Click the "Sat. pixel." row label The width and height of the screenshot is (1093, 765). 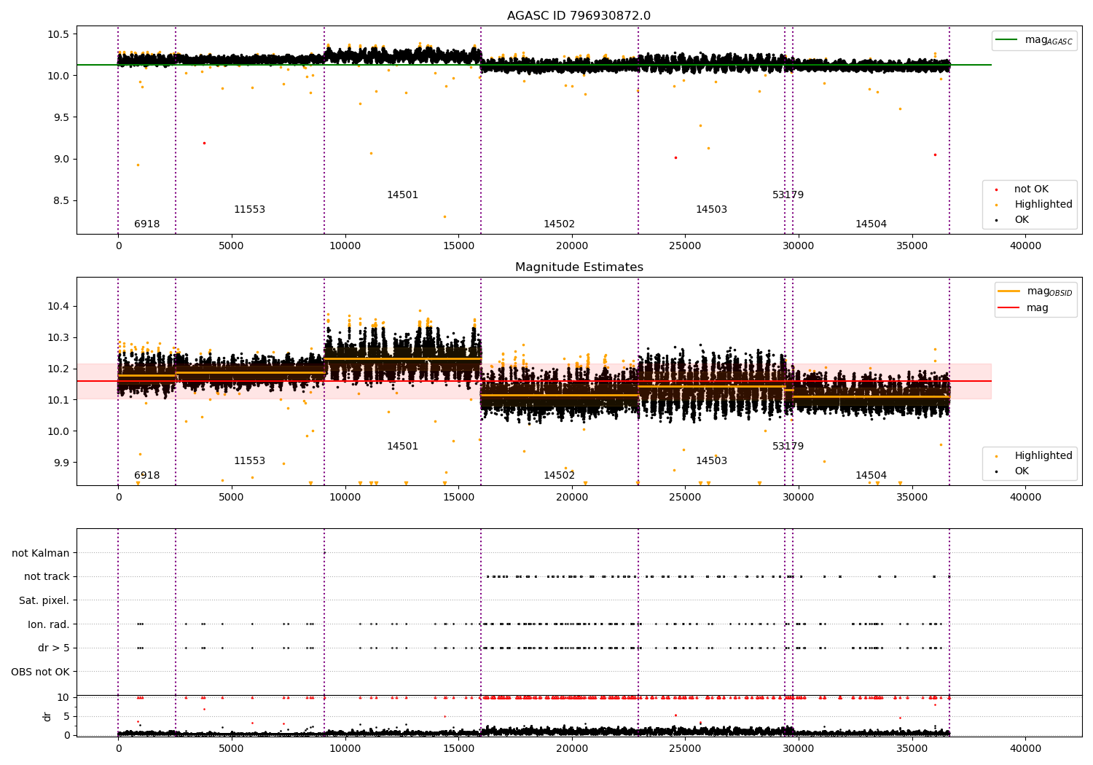(x=44, y=601)
